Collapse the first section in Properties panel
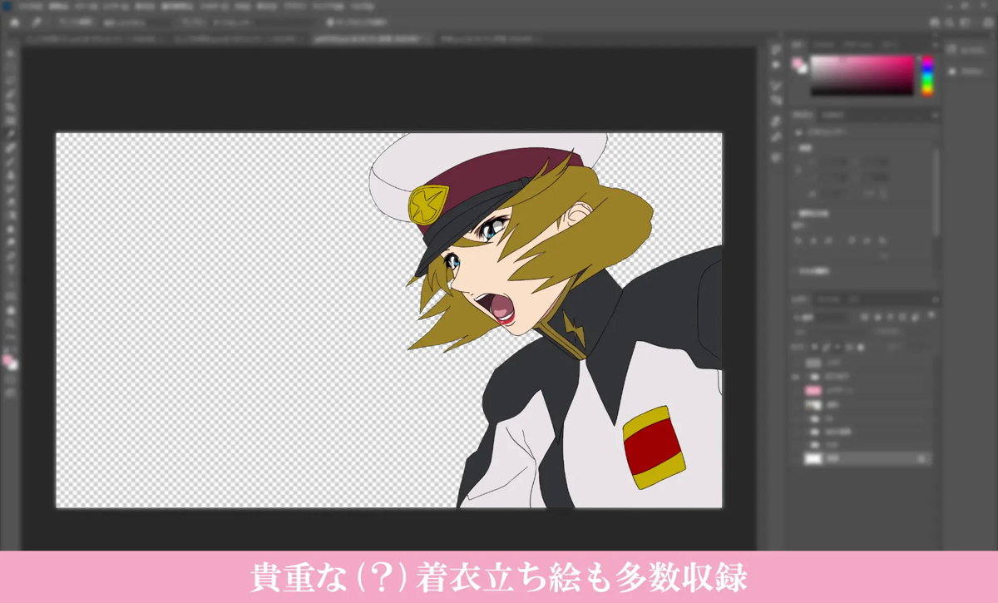The image size is (998, 603). (799, 132)
